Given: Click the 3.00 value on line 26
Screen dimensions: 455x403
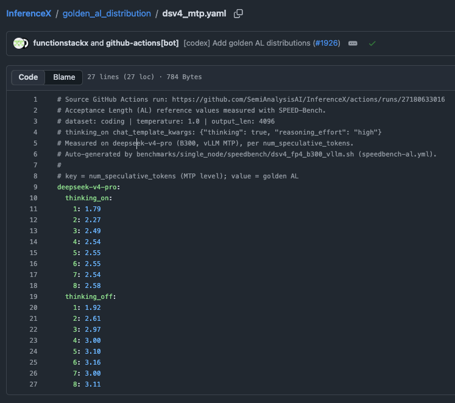Looking at the screenshot, I should [93, 373].
